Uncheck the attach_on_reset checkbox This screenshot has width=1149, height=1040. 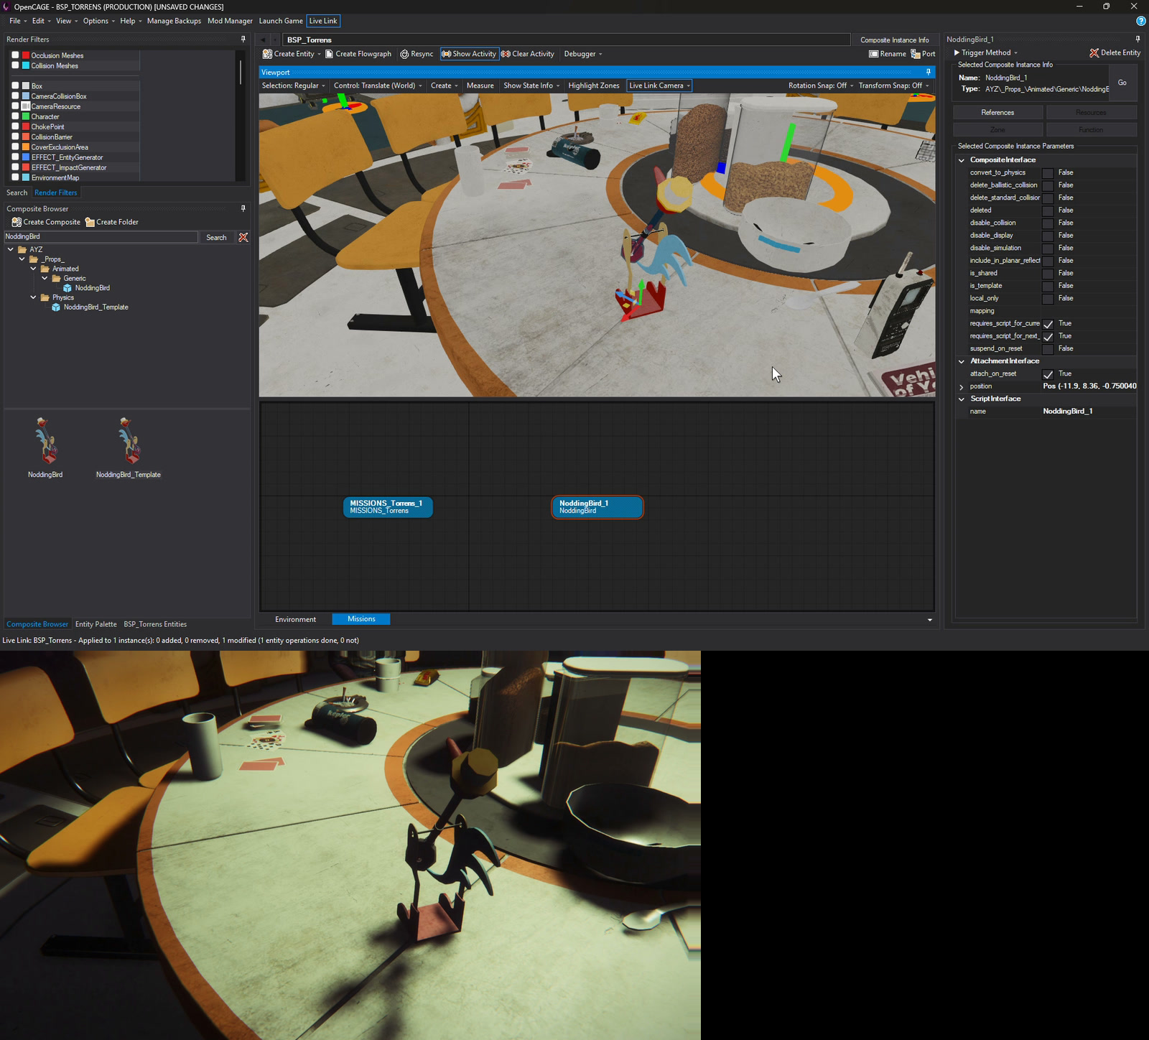[1048, 374]
